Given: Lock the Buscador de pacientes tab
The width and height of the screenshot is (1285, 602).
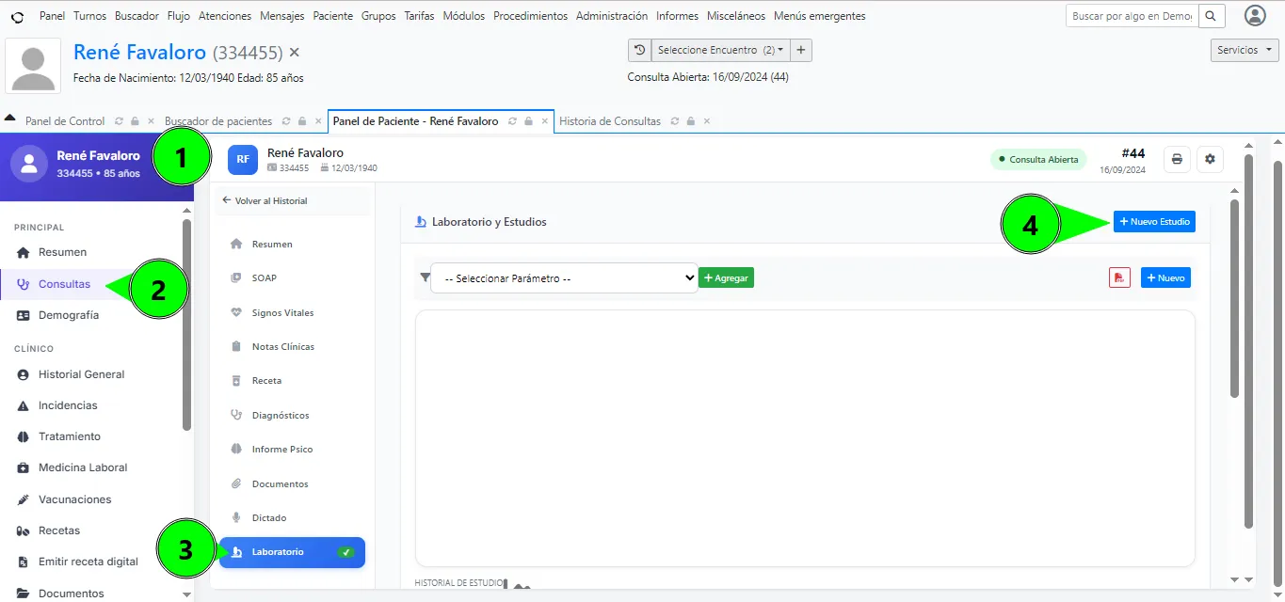Looking at the screenshot, I should [x=301, y=121].
